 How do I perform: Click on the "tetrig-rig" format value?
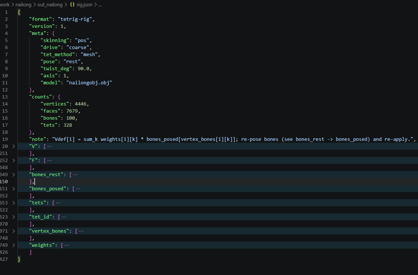tap(75, 19)
